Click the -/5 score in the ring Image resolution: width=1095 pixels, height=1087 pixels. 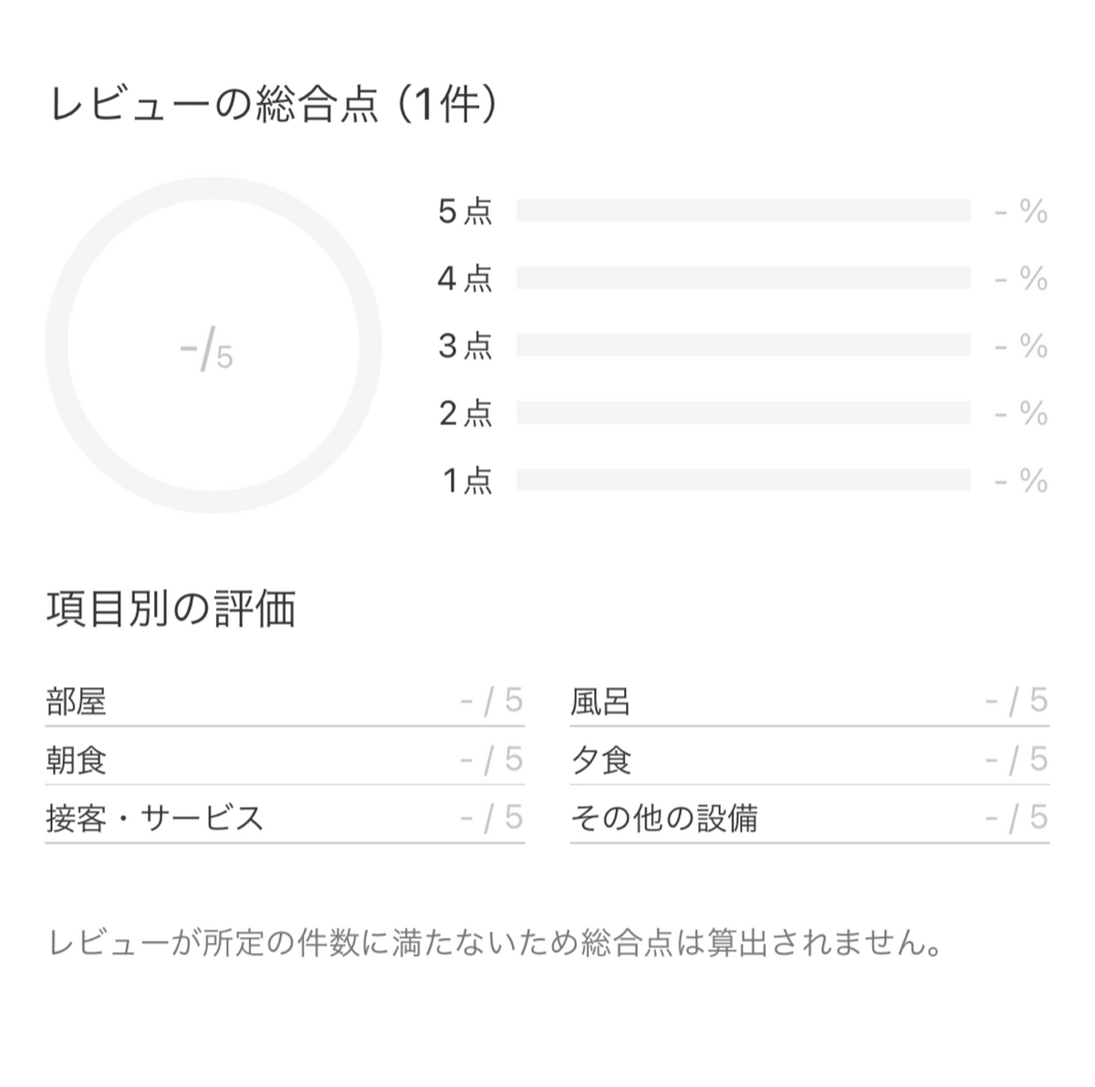click(x=207, y=350)
